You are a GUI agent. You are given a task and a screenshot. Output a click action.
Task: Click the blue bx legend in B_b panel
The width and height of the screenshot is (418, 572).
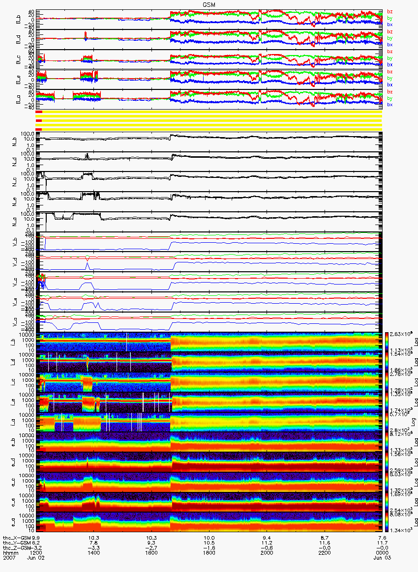tap(389, 25)
